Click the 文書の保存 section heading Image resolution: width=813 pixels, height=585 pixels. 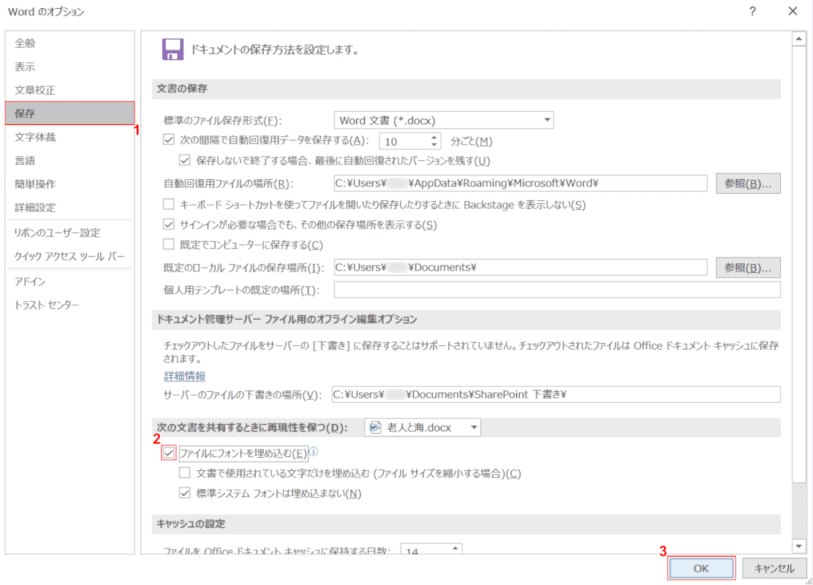point(182,88)
